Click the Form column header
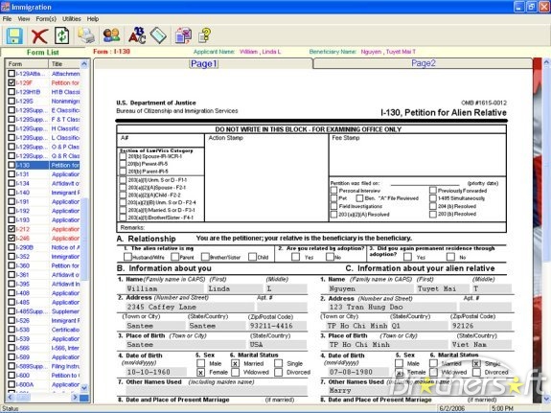 click(x=28, y=63)
